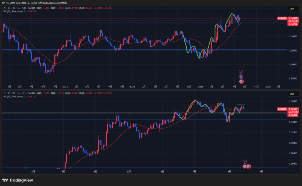Image resolution: width=302 pixels, height=186 pixels.
Task: Click the 2026 label on weekly time axis
Action: (x=267, y=87)
